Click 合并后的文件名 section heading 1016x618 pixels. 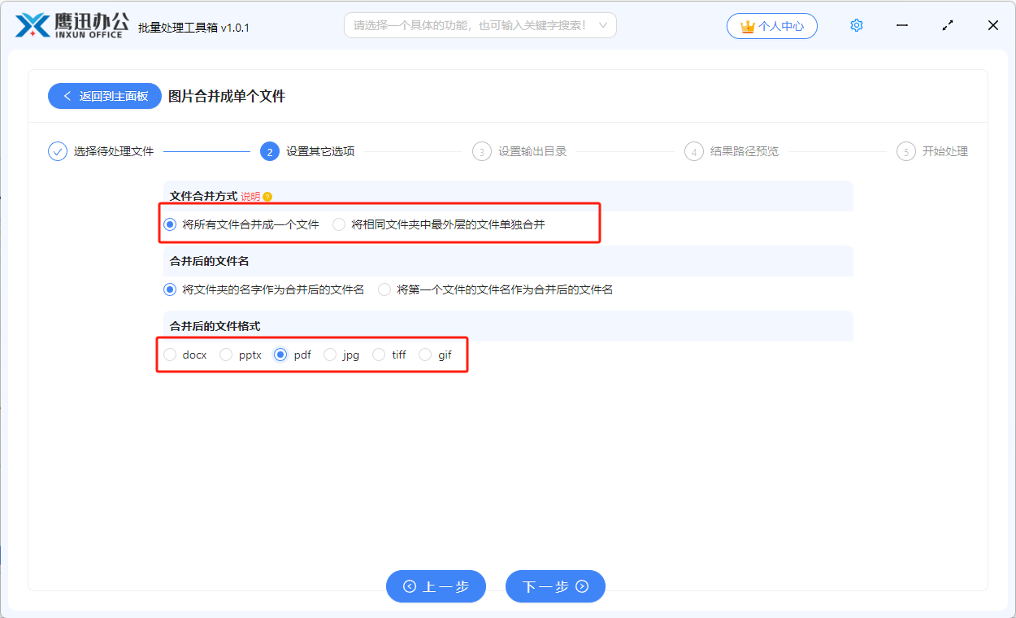click(x=209, y=261)
